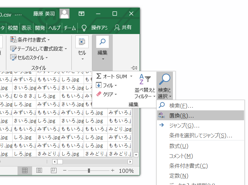Image resolution: width=248 pixels, height=185 pixels.
Task: Click the 100% zoom level
Action: point(126,171)
